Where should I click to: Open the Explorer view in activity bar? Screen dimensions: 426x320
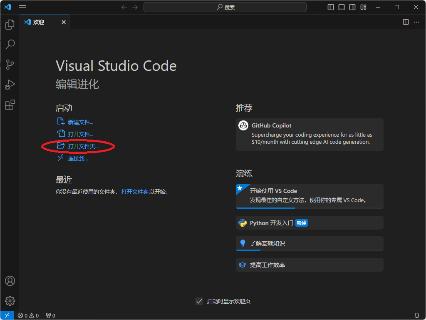(x=10, y=25)
